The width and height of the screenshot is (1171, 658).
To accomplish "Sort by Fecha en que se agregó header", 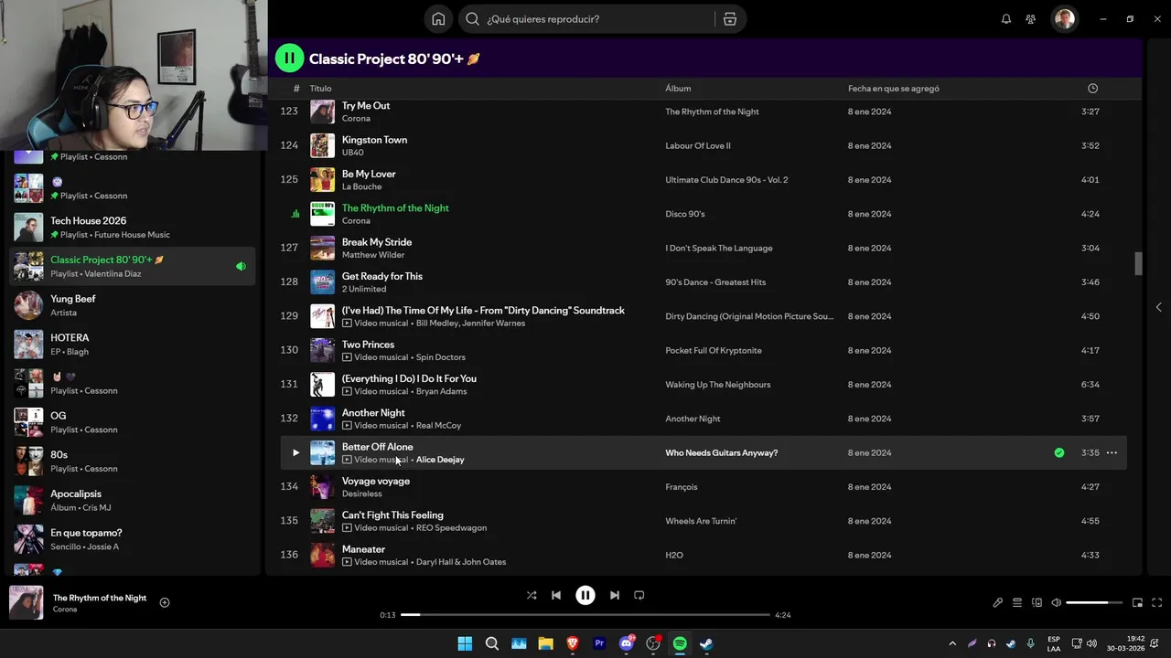I will [894, 89].
